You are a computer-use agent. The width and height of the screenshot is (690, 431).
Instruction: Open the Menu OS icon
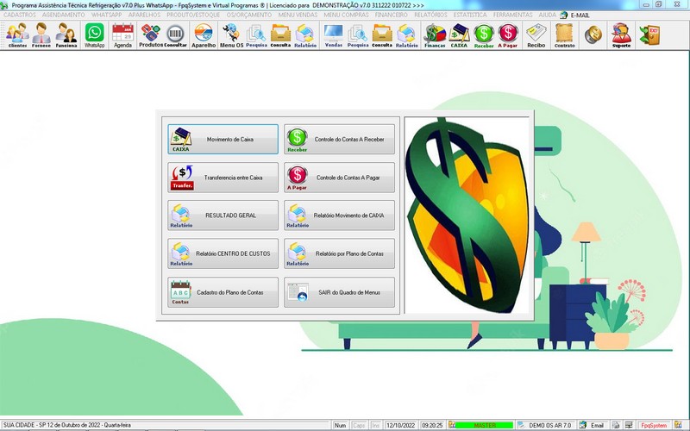pos(231,35)
